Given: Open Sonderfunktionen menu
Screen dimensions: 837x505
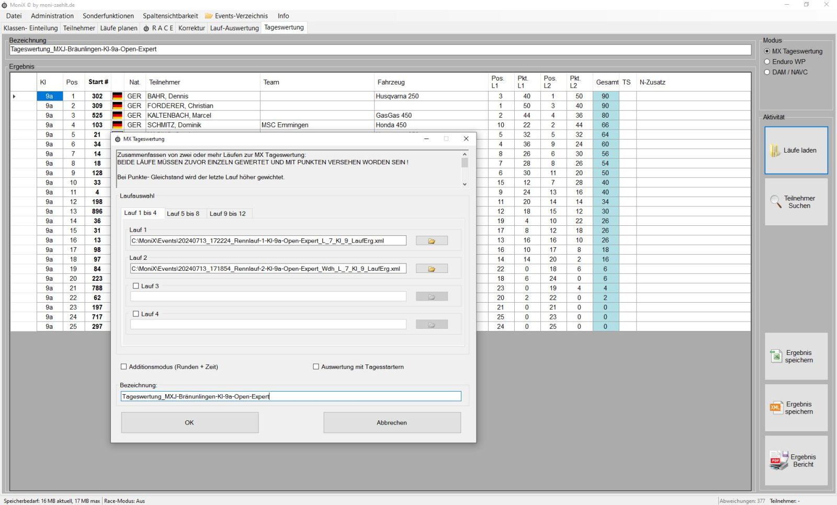Looking at the screenshot, I should coord(108,16).
